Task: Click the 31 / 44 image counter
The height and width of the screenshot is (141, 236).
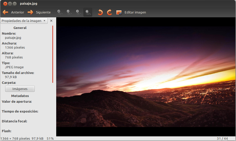Action: [222, 139]
